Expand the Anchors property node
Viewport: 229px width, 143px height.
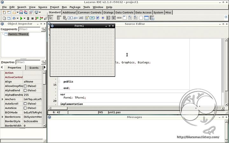tap(3, 99)
